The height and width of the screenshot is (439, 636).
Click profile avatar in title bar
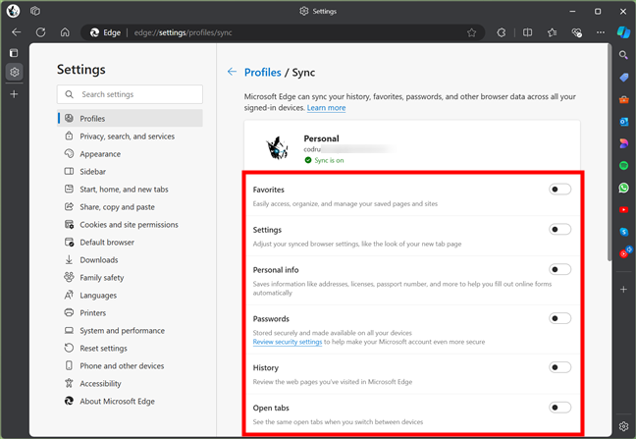tap(13, 11)
